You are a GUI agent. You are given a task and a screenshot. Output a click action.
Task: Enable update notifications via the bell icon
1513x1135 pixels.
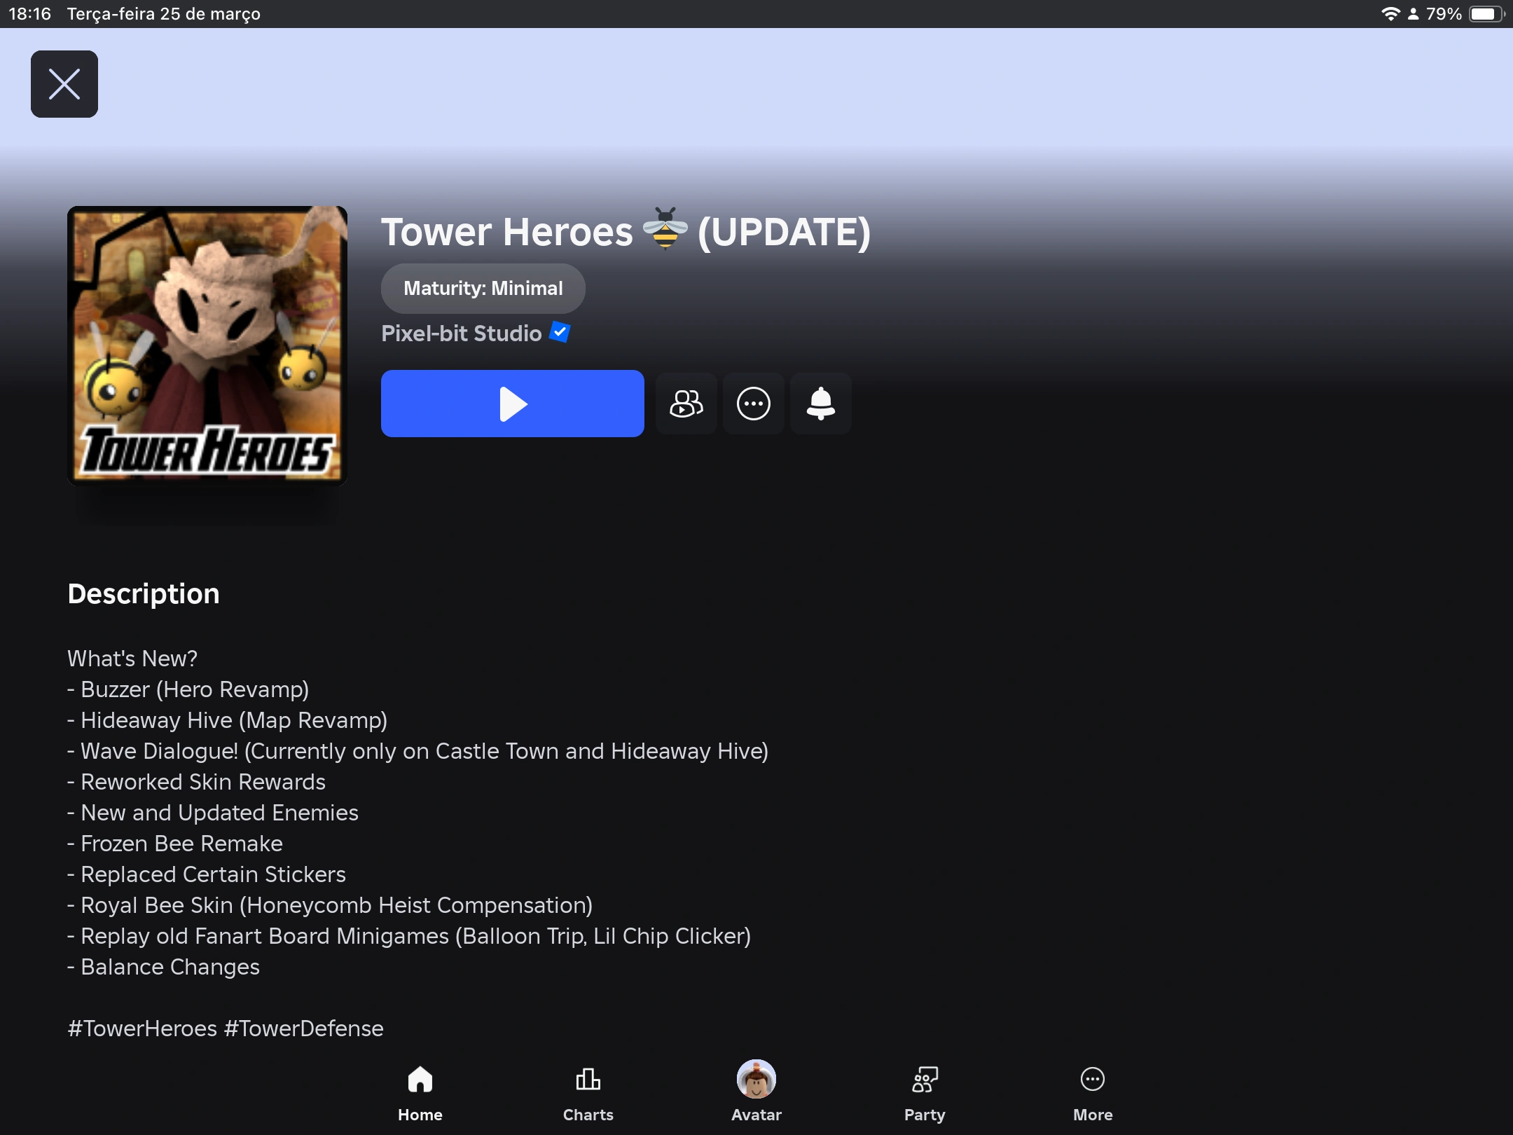coord(820,404)
